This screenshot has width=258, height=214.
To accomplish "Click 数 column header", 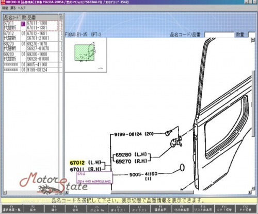I will [x=24, y=17].
